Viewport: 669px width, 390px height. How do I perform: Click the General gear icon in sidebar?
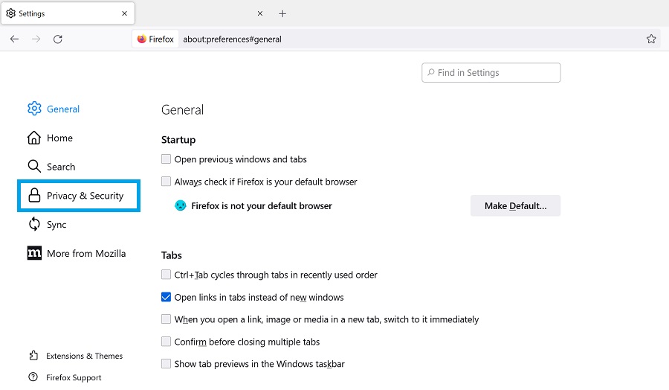(x=34, y=109)
